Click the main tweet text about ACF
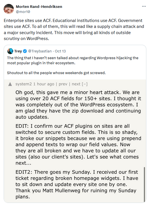 74,30
